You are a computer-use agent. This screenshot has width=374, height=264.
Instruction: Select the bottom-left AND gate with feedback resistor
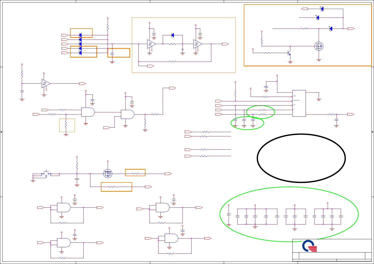click(x=64, y=243)
